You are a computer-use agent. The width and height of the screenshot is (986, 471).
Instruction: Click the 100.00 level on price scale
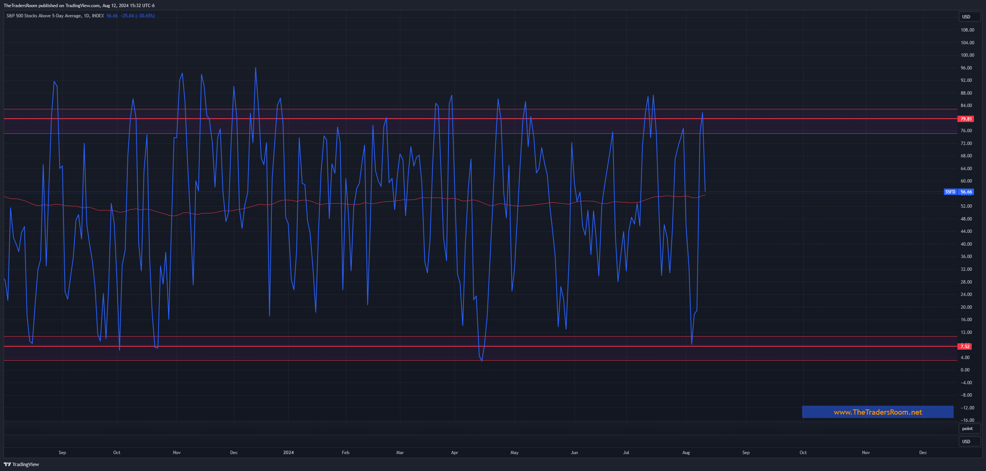(967, 55)
